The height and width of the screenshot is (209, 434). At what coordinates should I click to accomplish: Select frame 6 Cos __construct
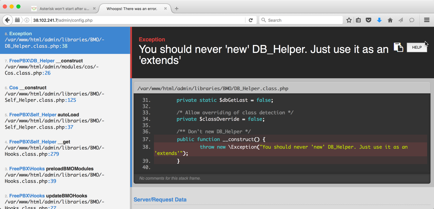click(x=65, y=94)
